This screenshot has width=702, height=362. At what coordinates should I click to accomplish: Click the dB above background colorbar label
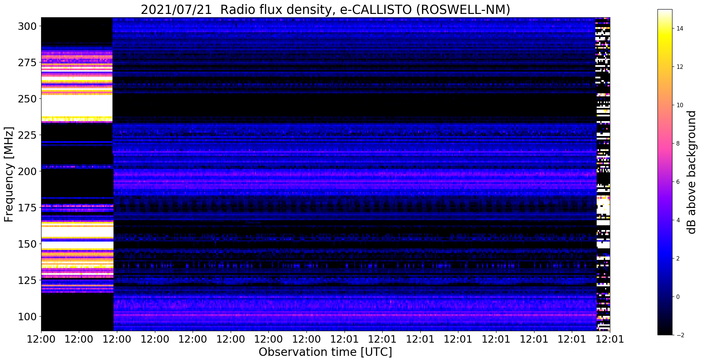tap(691, 172)
